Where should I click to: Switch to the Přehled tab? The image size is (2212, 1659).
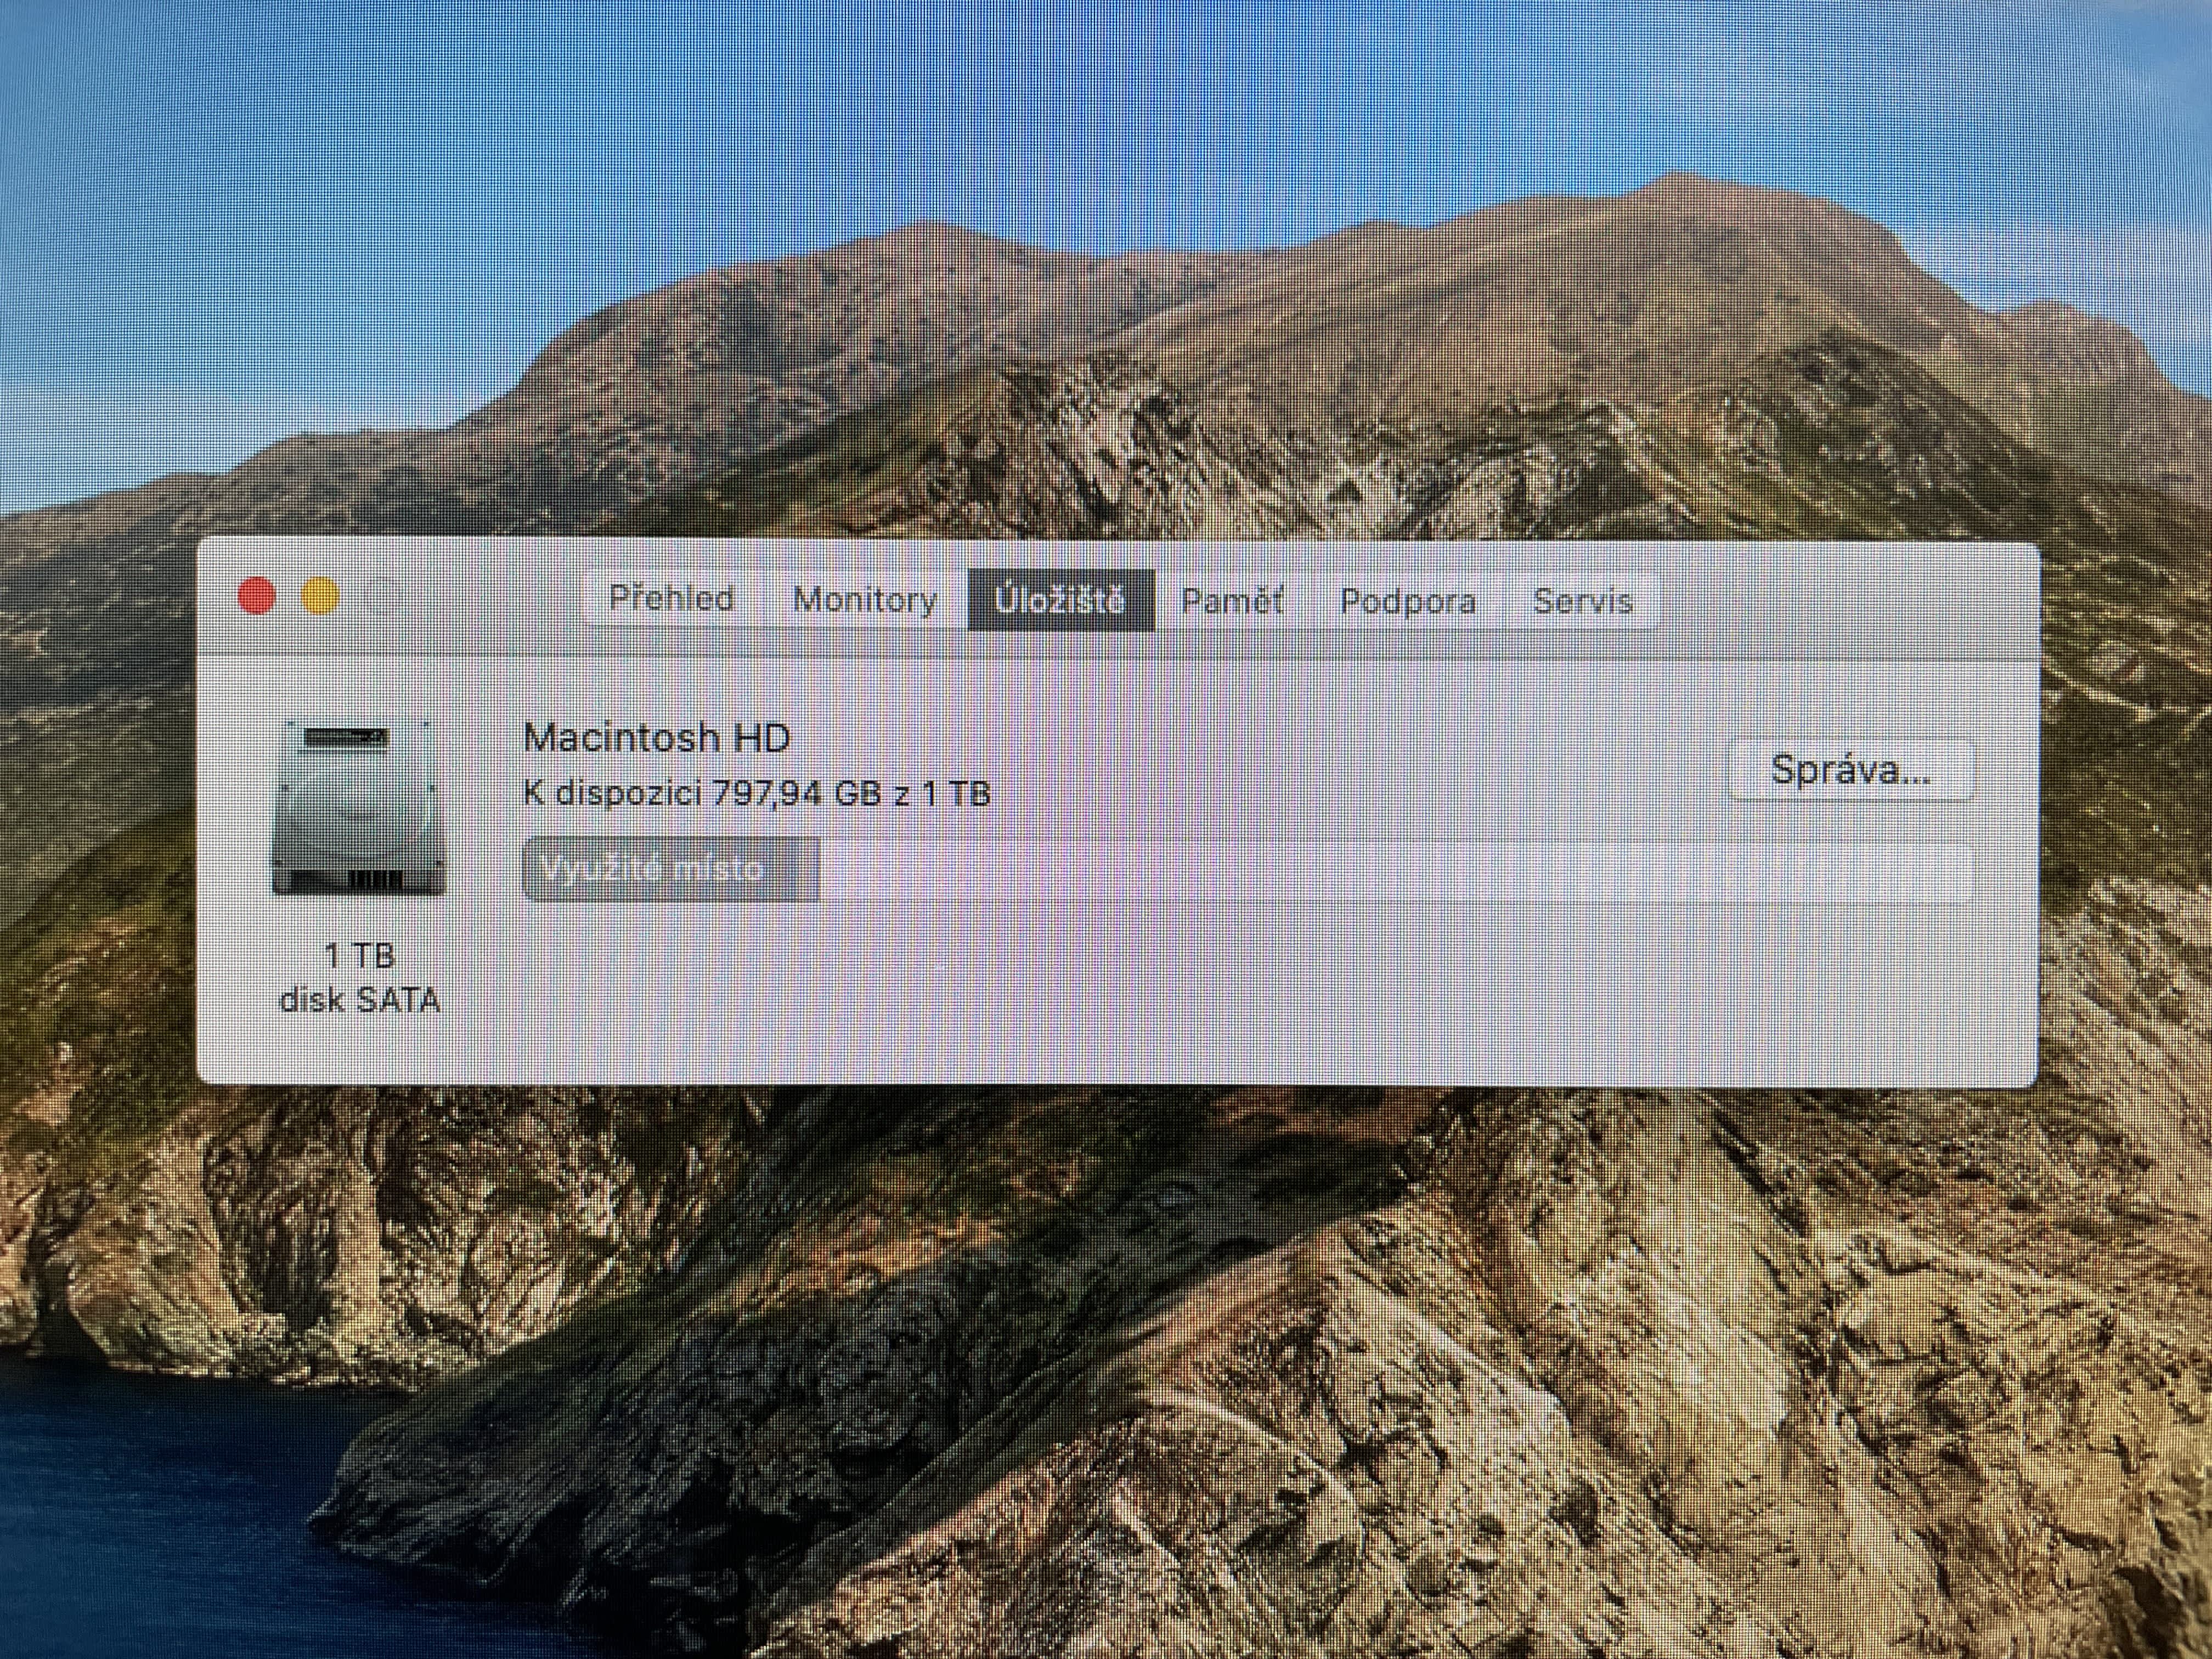click(671, 599)
